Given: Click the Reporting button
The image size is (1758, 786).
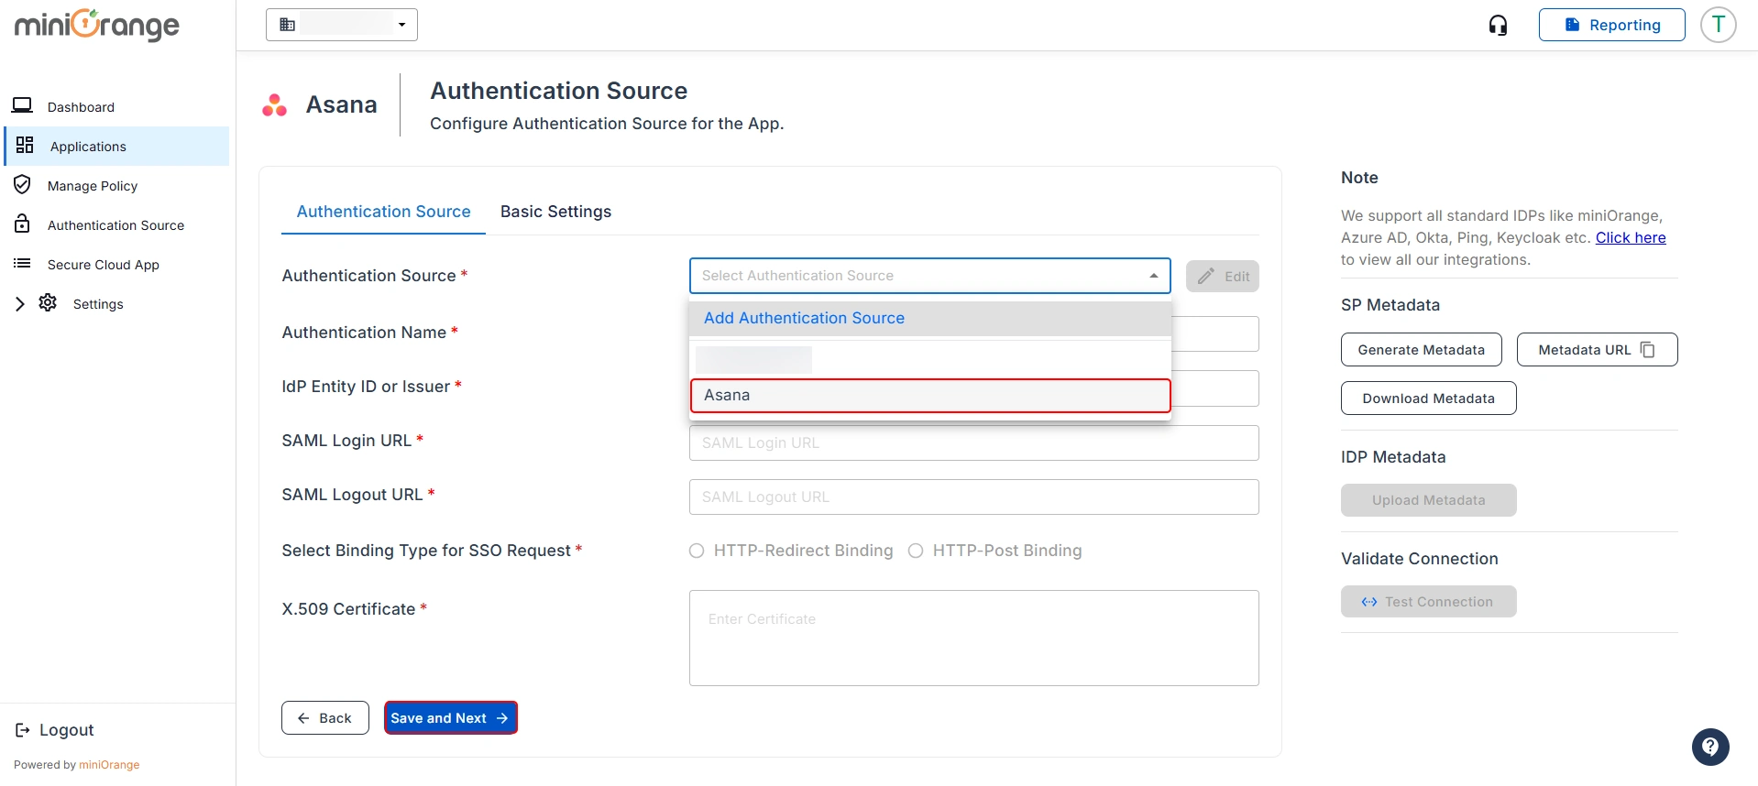Looking at the screenshot, I should click(x=1611, y=25).
